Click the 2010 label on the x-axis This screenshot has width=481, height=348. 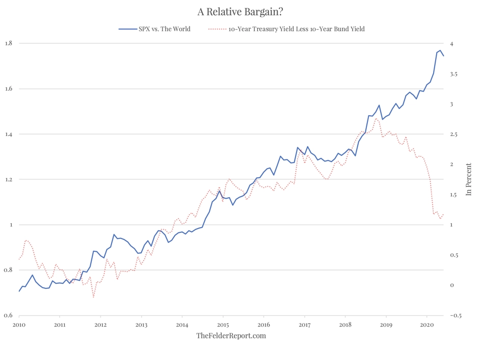pyautogui.click(x=19, y=325)
